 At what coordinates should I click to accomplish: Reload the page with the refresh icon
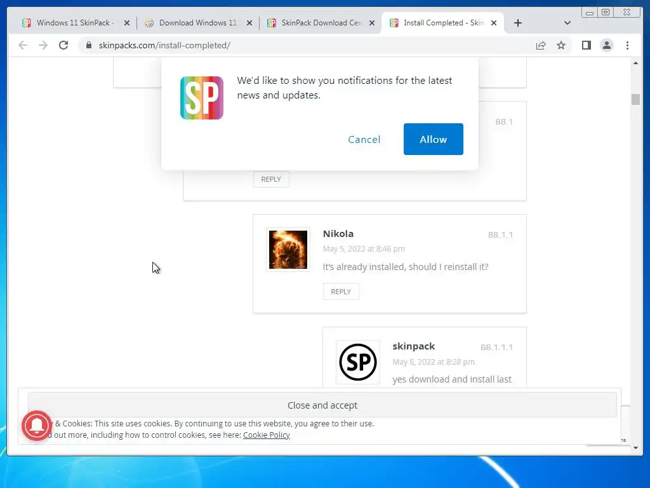pyautogui.click(x=63, y=45)
